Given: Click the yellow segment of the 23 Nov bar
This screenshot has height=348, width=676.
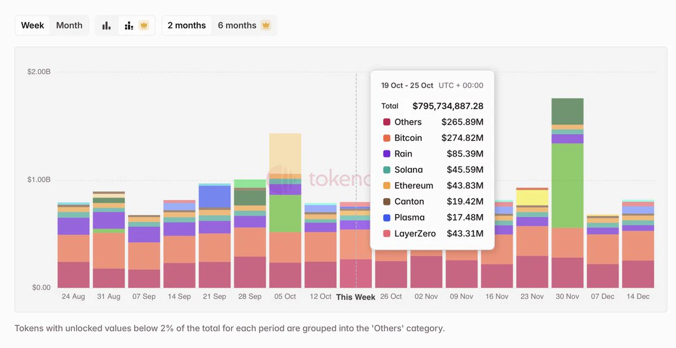Looking at the screenshot, I should point(532,198).
